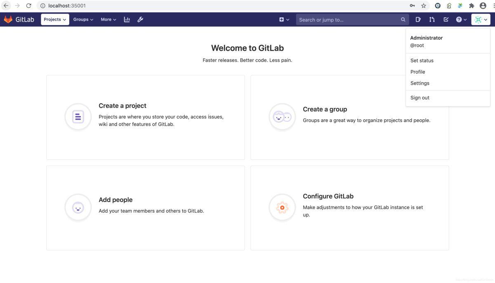495x283 pixels.
Task: Click the browser reload icon
Action: (x=28, y=6)
